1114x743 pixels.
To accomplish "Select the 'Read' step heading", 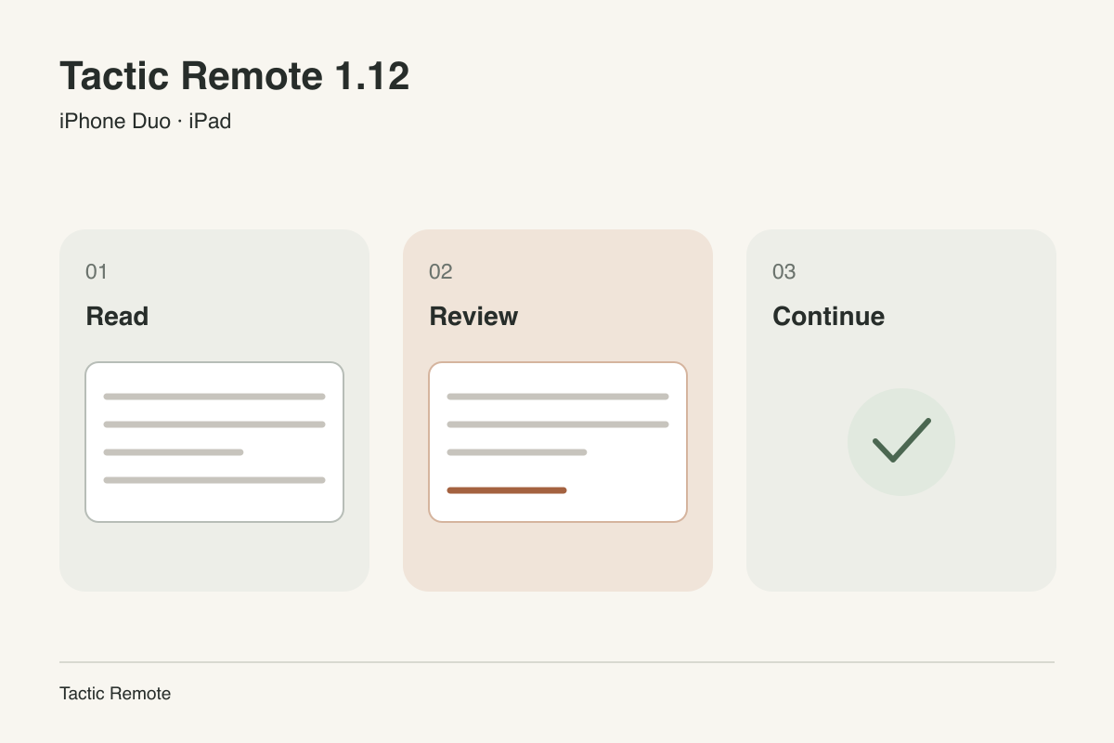I will [x=117, y=317].
